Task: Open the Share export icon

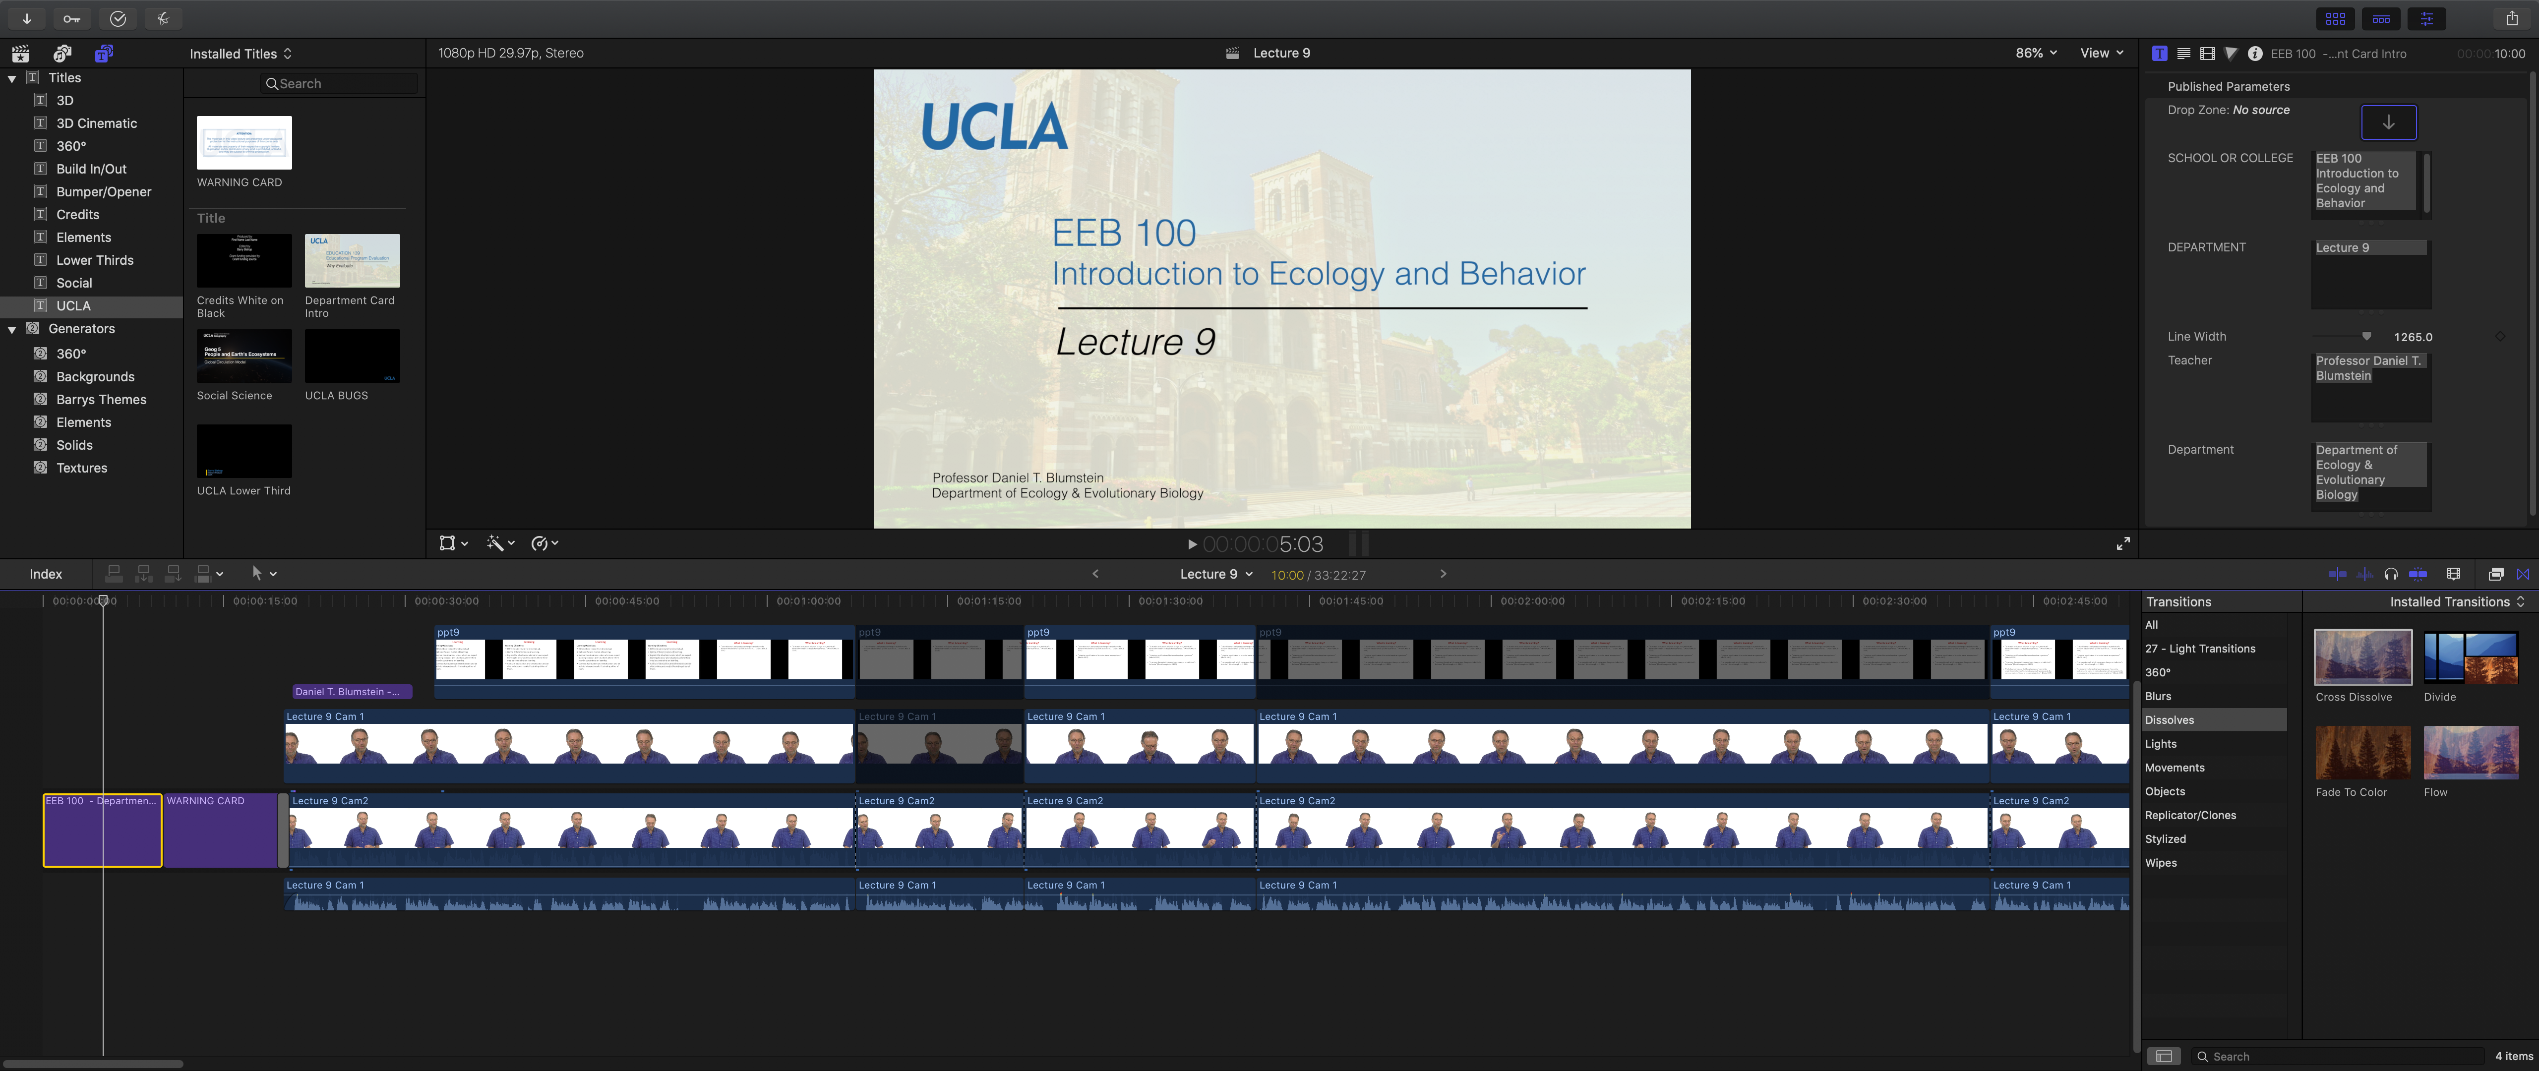Action: pos(2511,19)
